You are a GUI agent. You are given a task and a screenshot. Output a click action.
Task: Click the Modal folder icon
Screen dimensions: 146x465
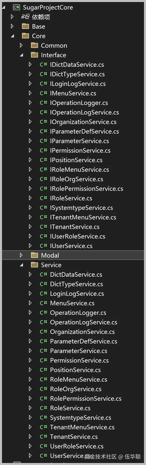click(x=34, y=255)
